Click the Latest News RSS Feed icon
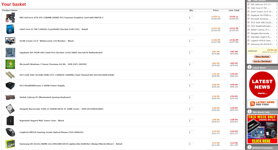Image resolution: width=278 pixels, height=150 pixels. (x=252, y=104)
